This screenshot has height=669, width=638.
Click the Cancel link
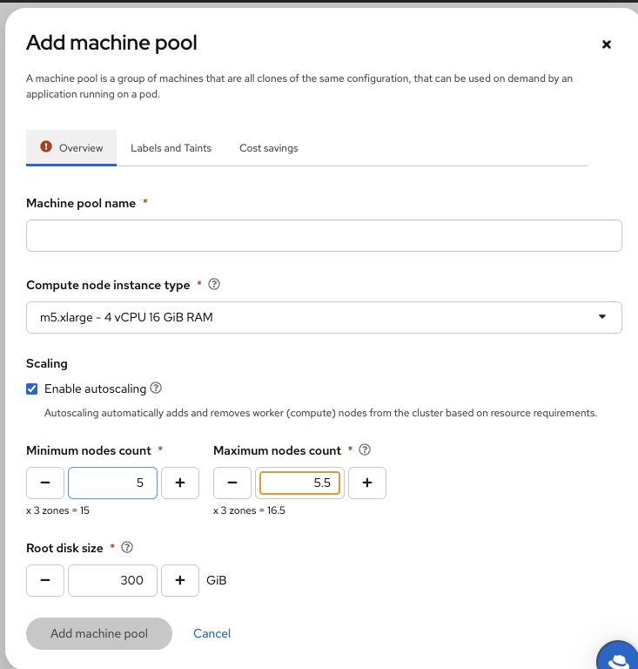point(212,634)
